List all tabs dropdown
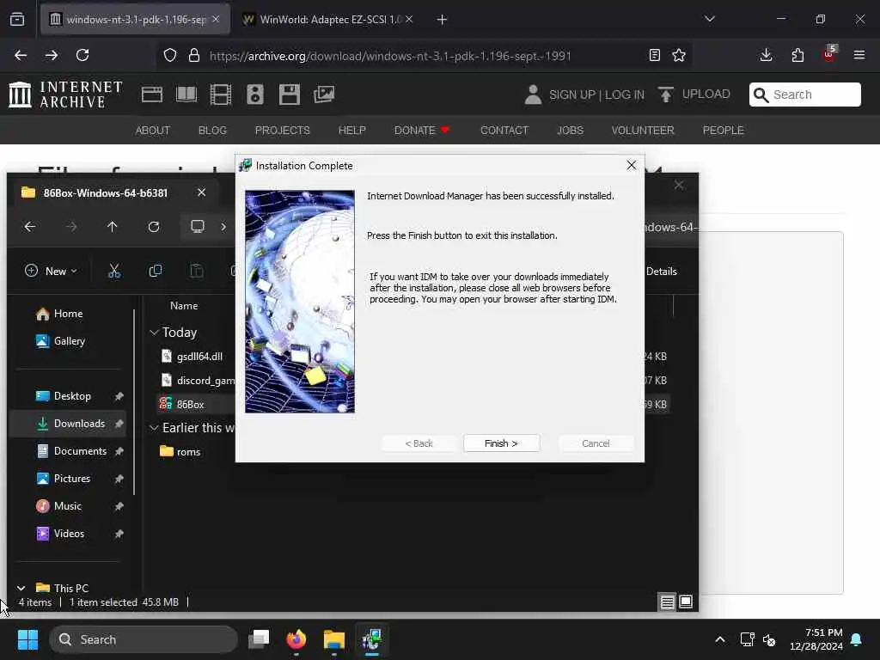 click(710, 19)
